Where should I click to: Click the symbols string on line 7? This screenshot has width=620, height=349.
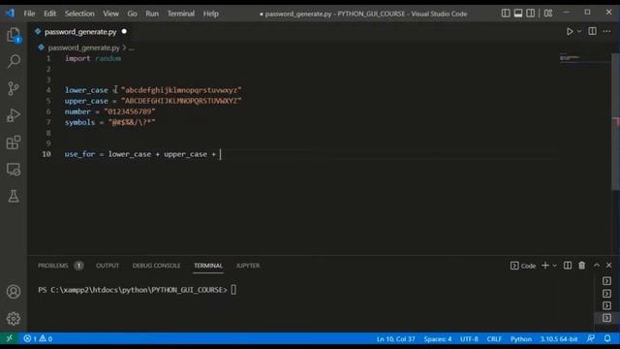click(132, 122)
